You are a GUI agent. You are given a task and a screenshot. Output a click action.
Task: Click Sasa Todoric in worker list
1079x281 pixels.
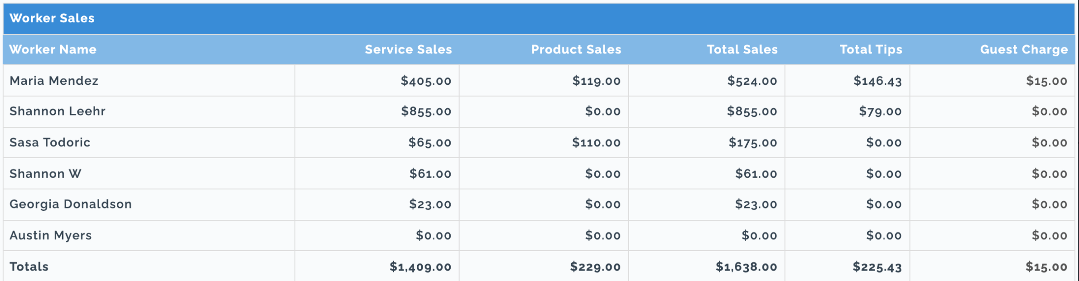pos(50,143)
